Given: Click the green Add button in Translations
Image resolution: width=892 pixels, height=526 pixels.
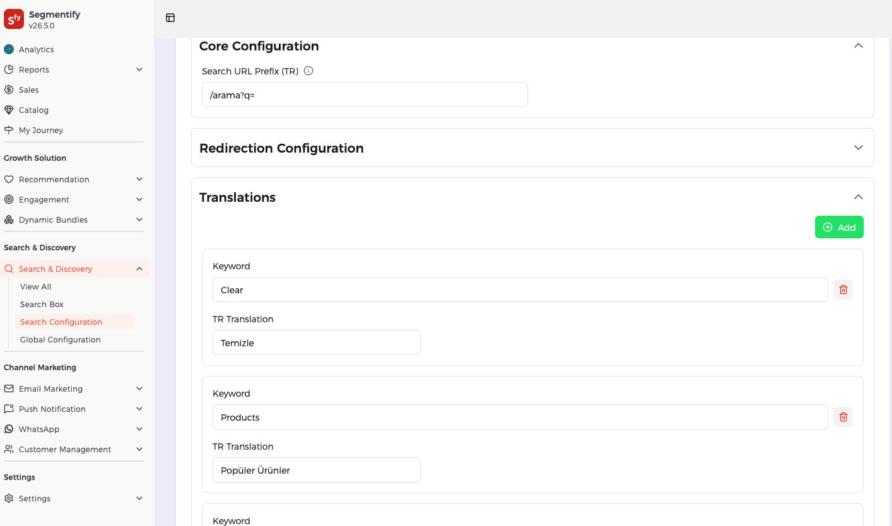Looking at the screenshot, I should click(x=839, y=227).
